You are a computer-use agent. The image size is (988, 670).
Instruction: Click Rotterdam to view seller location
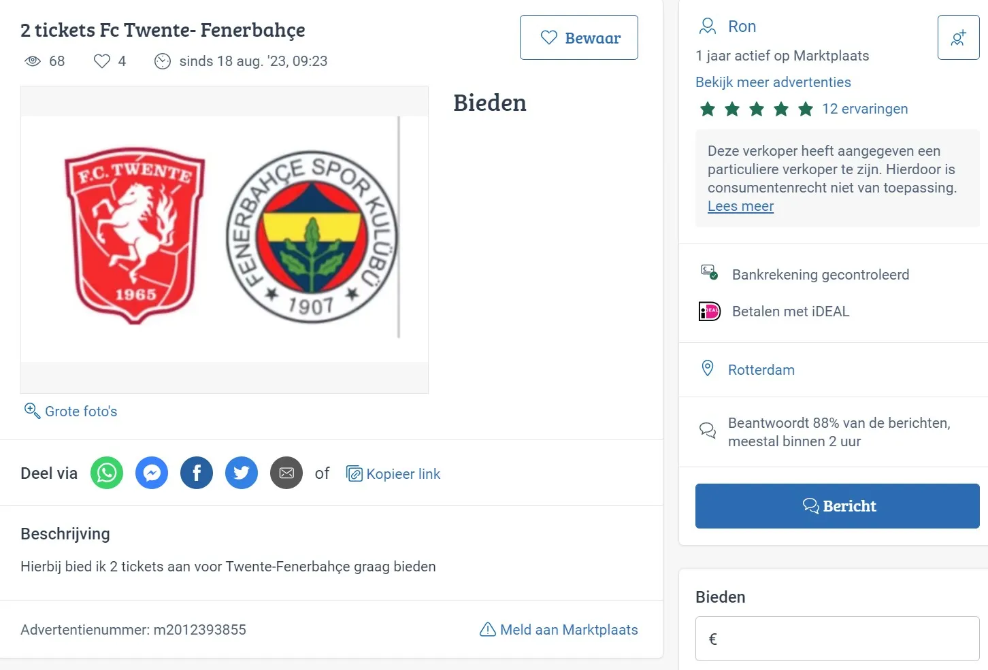tap(761, 369)
